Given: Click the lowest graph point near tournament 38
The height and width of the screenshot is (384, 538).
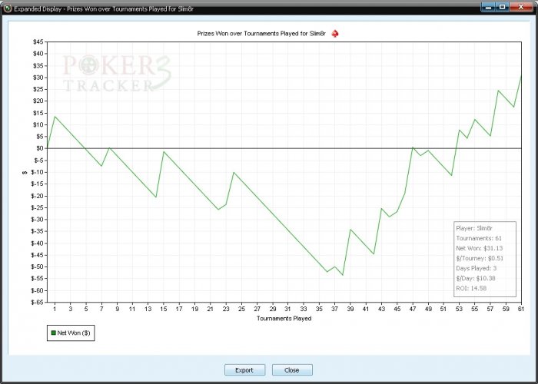Looking at the screenshot, I should pyautogui.click(x=343, y=275).
